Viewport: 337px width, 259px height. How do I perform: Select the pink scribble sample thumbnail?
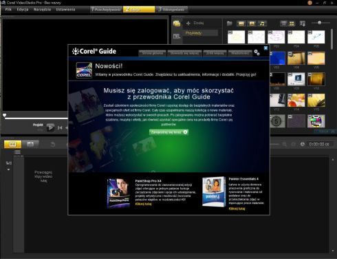click(276, 37)
